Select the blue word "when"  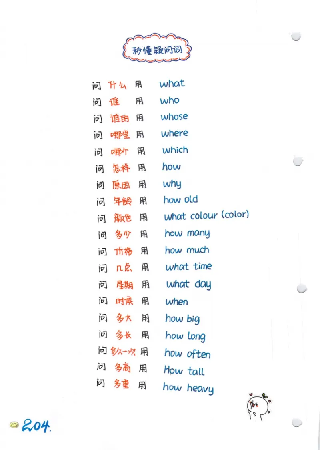coord(177,302)
